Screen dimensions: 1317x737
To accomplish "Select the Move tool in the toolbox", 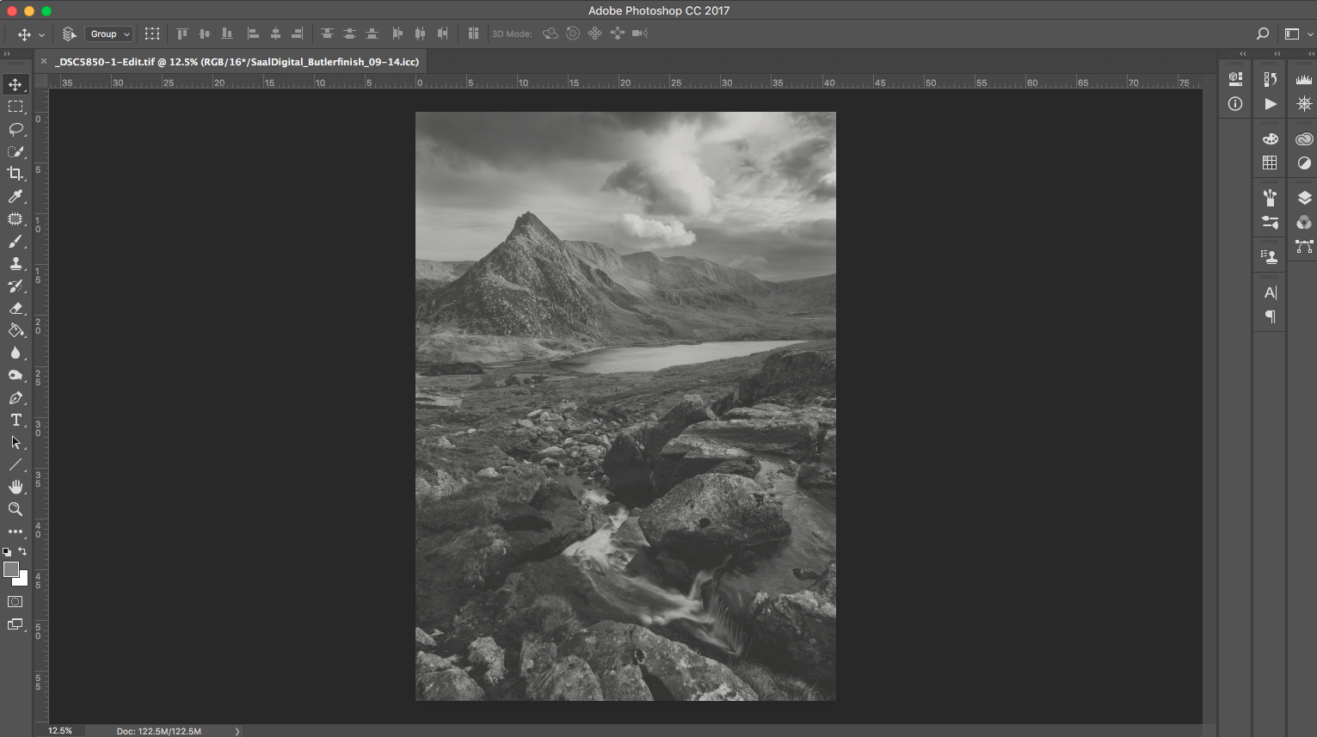I will point(15,84).
